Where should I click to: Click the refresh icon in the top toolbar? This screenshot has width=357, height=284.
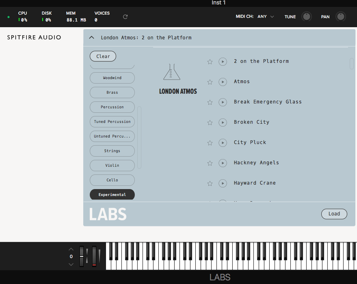coord(125,17)
